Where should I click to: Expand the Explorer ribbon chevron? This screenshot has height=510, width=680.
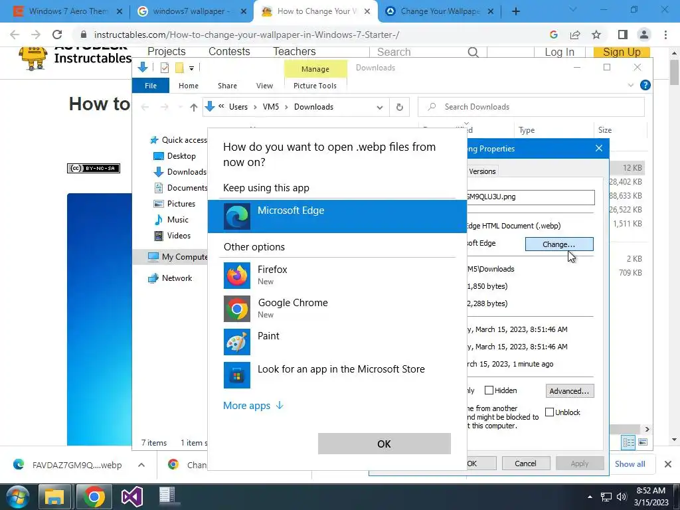point(631,86)
